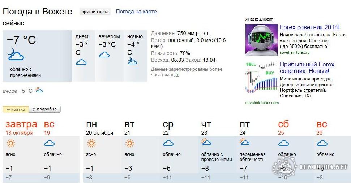
Task: Open the sovetnik-forex.com ad URL
Action: tap(262, 103)
